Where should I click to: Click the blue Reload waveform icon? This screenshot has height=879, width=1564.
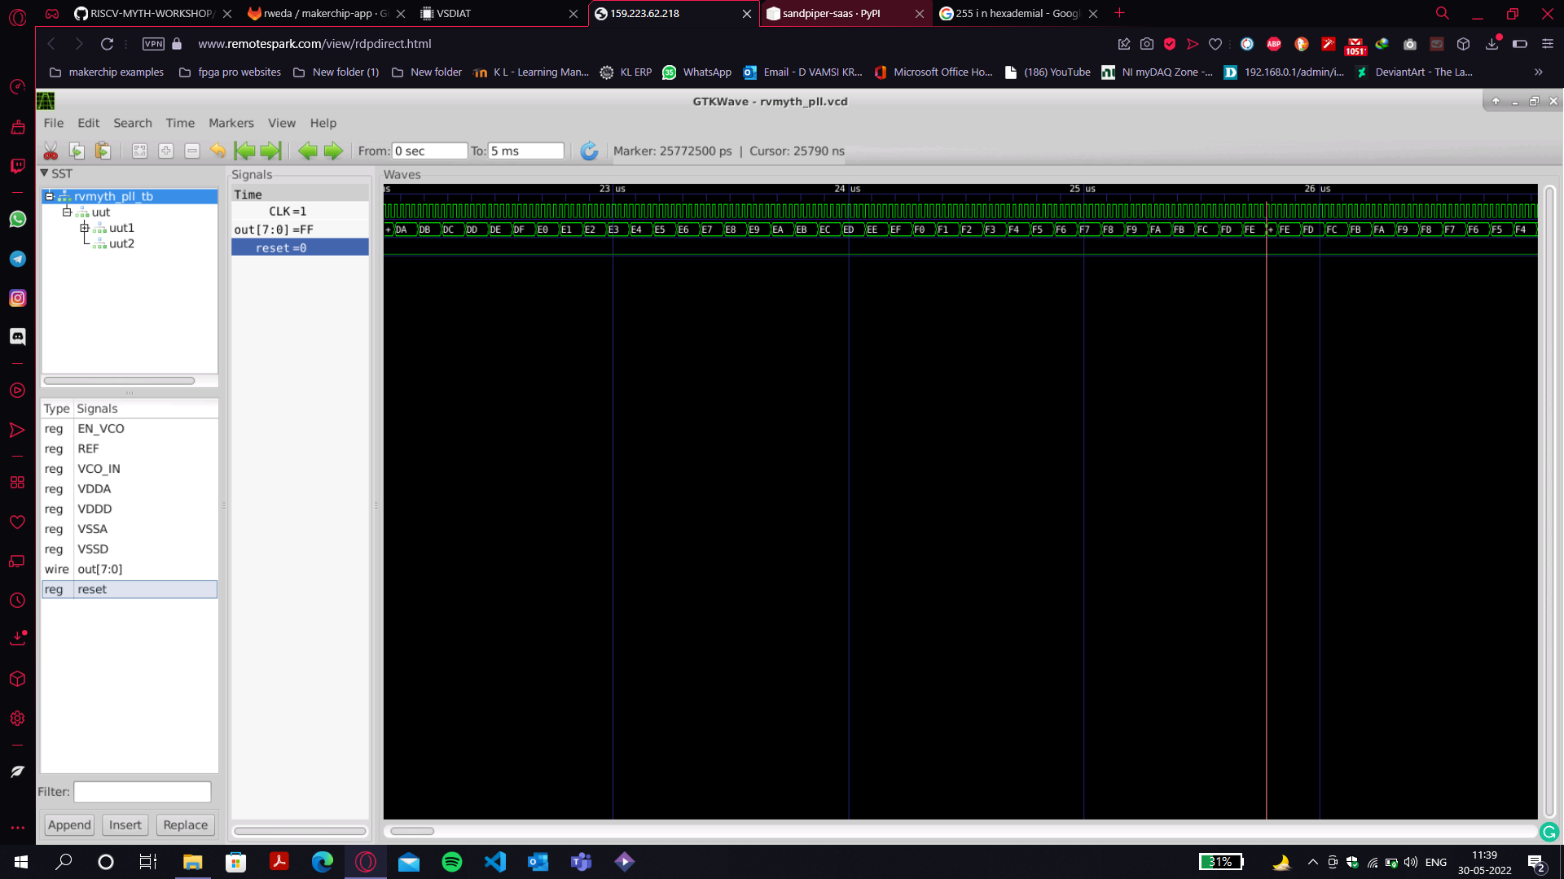tap(589, 151)
